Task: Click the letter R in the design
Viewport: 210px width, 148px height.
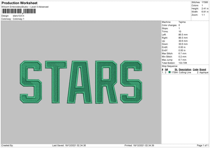Action: pyautogui.click(x=106, y=82)
